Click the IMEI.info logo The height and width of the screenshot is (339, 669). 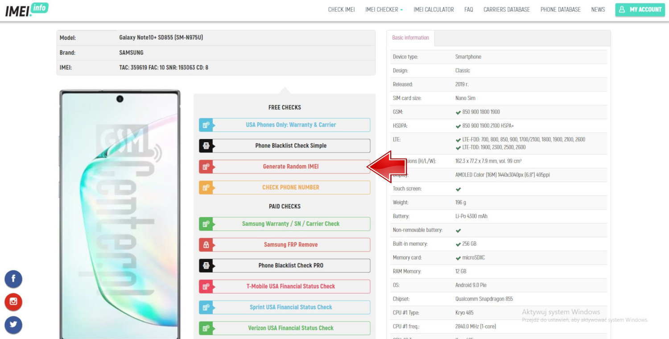tap(27, 9)
